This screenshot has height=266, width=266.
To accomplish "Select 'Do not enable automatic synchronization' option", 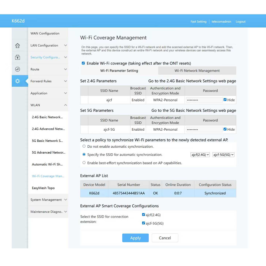I will [84, 146].
